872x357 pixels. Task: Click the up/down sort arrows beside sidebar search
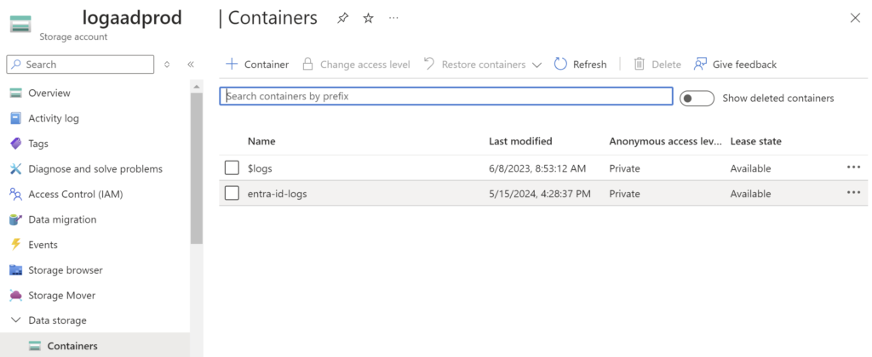pos(166,65)
